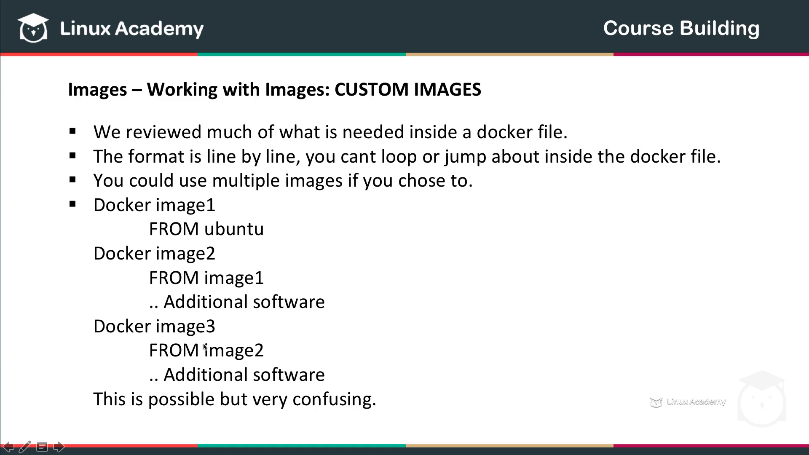Click the Course Building header title
The image size is (809, 455).
coord(681,28)
